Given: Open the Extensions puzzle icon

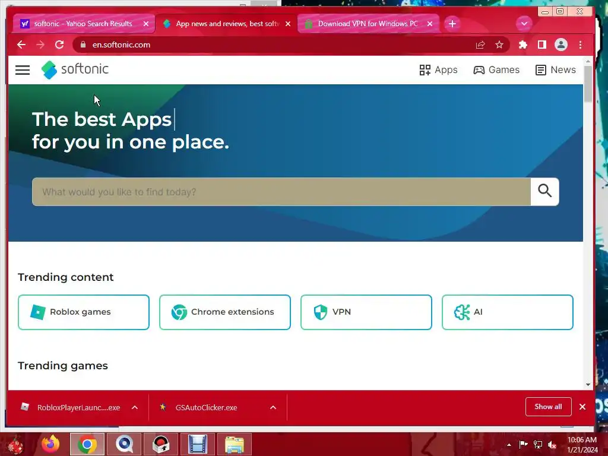Looking at the screenshot, I should pyautogui.click(x=523, y=45).
